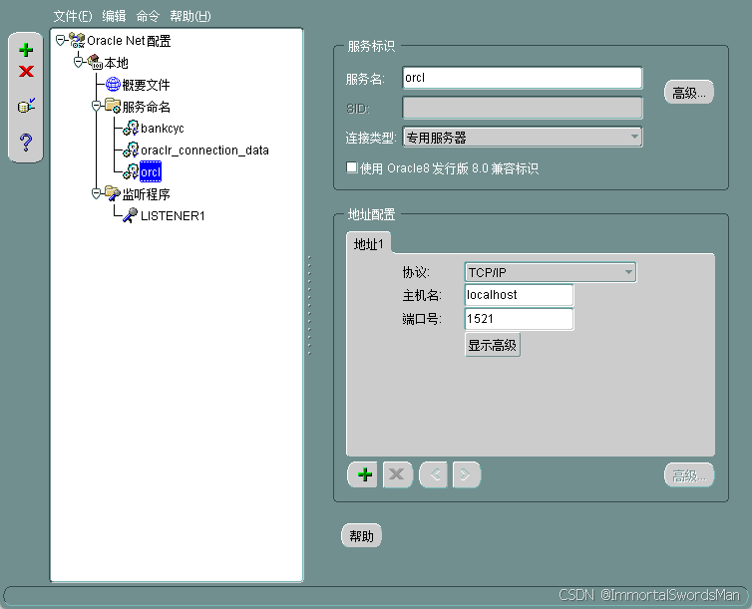Screen dimensions: 752x609
Task: Collapse the Oracle Net 配置 root node
Action: point(61,40)
